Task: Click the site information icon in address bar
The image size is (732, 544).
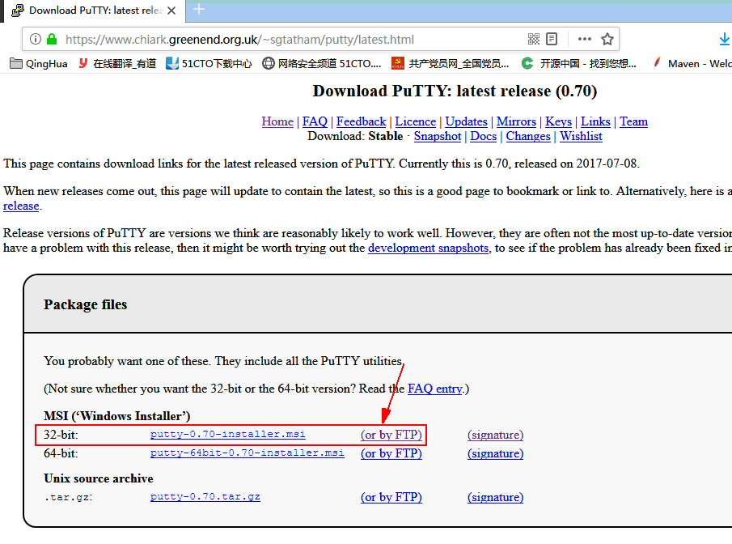Action: pos(36,39)
